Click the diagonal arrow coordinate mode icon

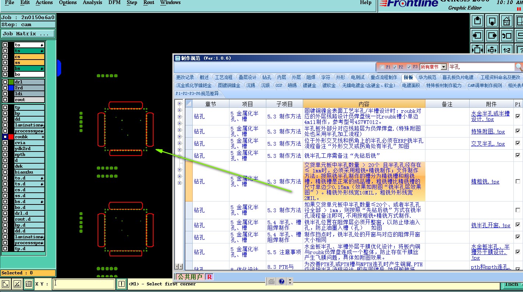6,284
